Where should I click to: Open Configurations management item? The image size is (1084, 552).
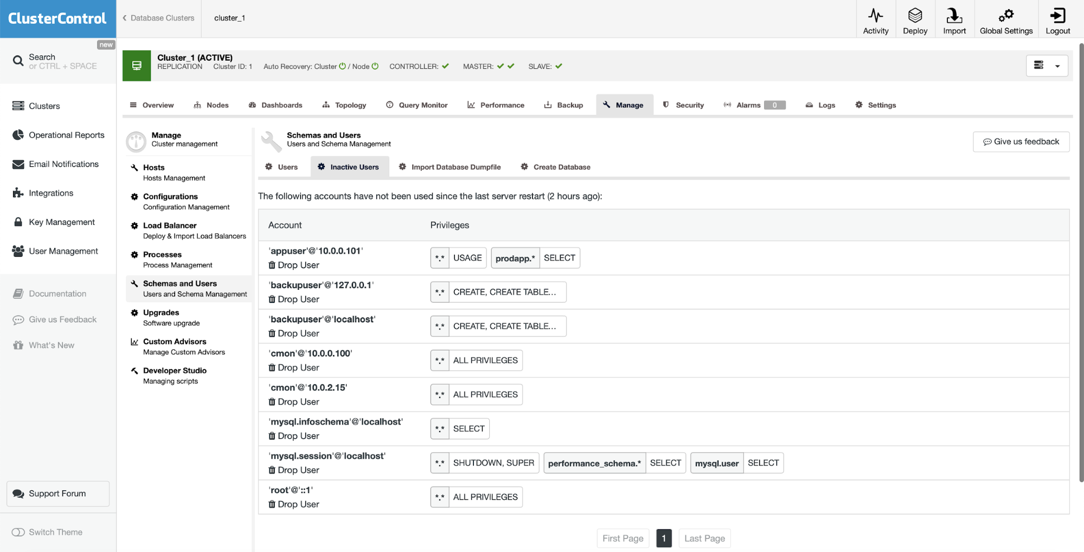189,202
